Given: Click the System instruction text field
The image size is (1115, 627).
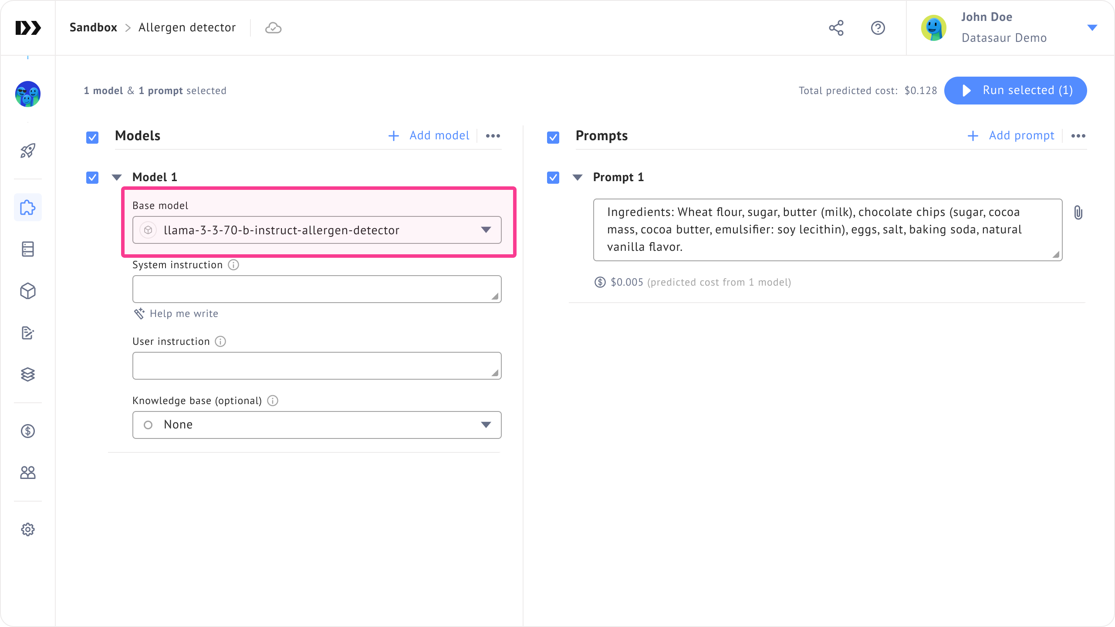Looking at the screenshot, I should [x=317, y=289].
